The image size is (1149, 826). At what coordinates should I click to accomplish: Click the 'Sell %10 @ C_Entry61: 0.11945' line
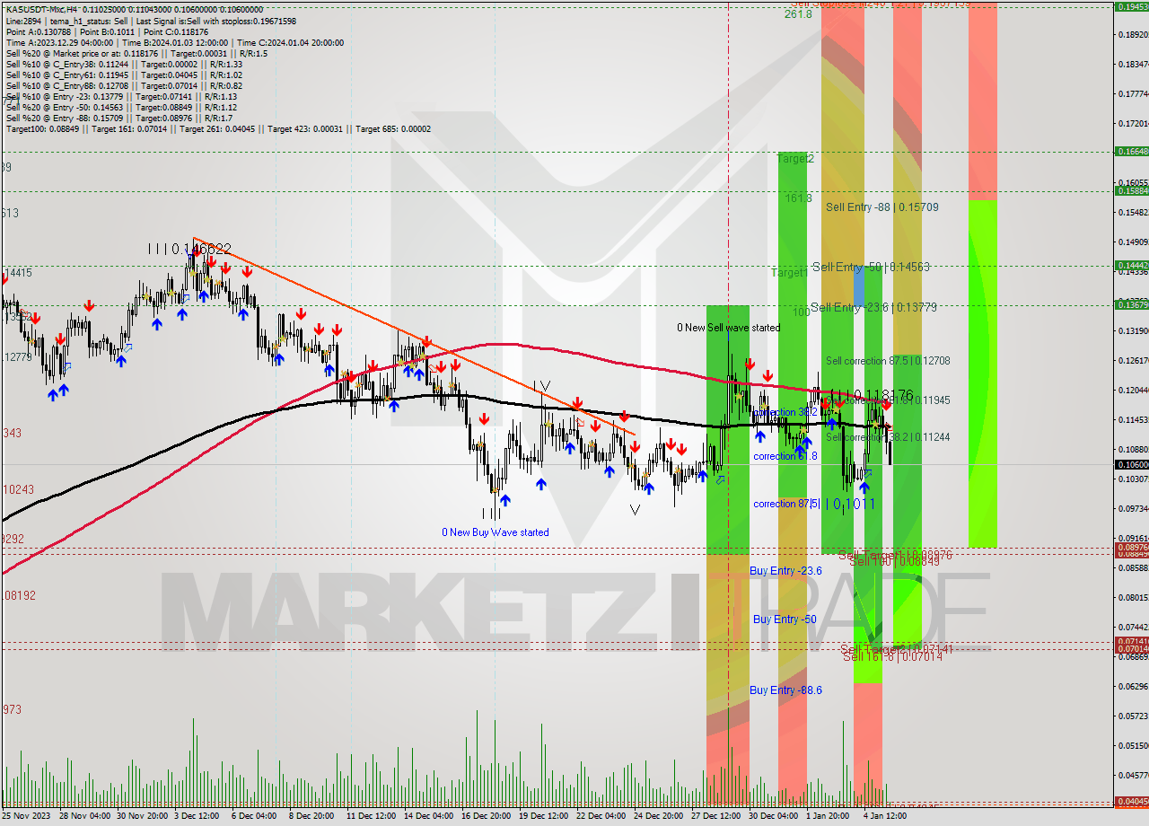pos(124,75)
